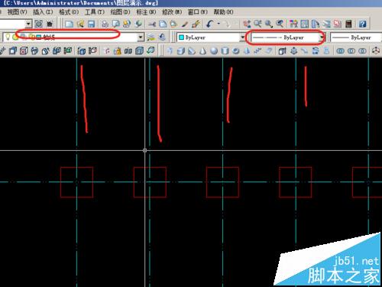Expand the linetype ByLayer dropdown arrow

(x=322, y=38)
